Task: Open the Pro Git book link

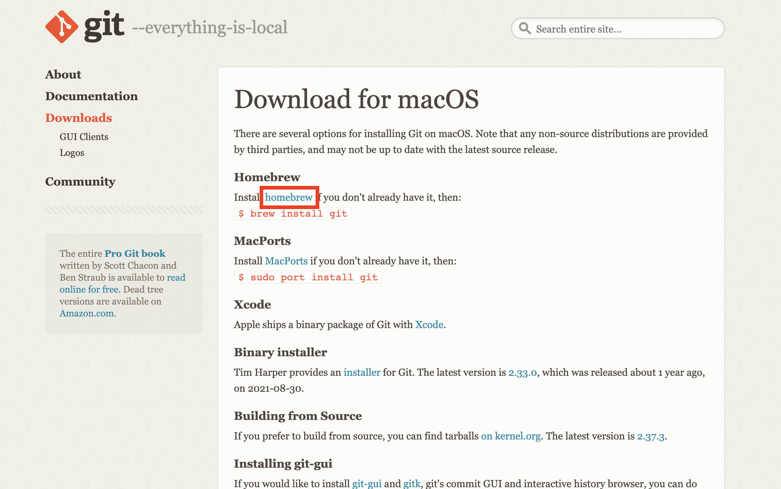Action: click(x=135, y=254)
